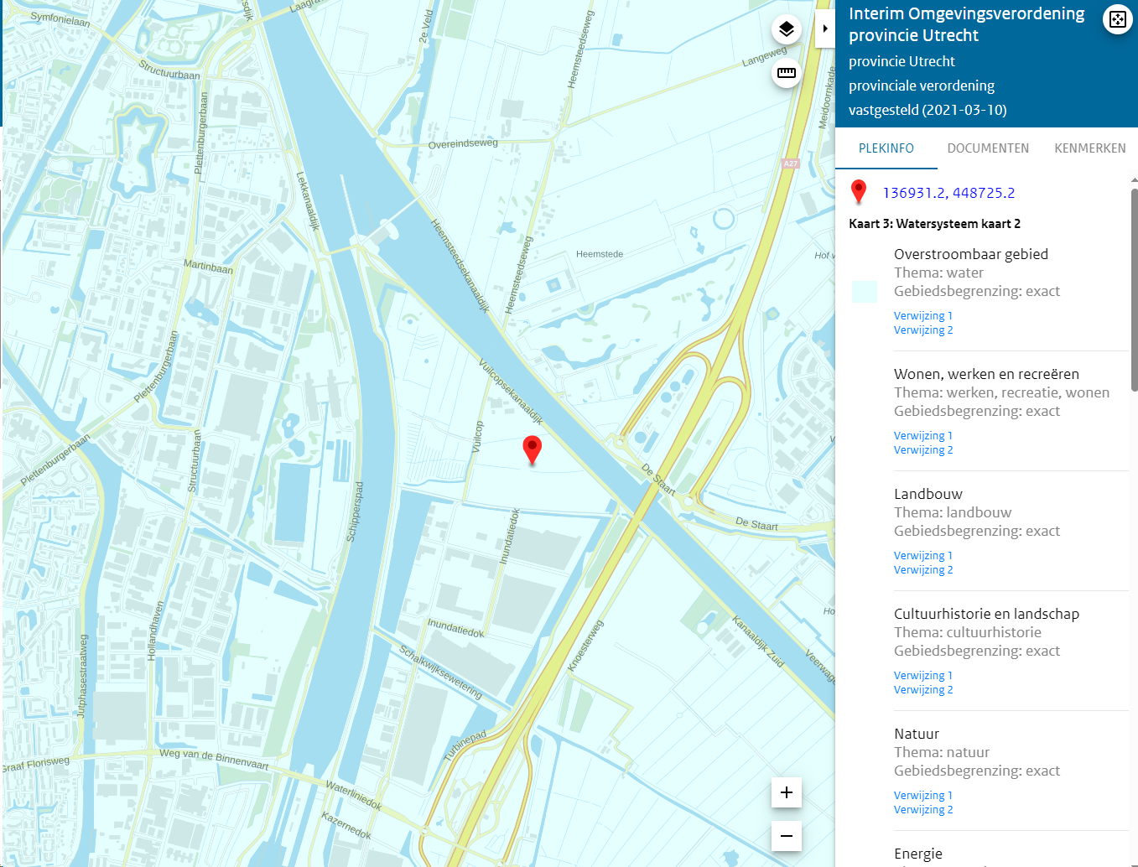Open Verwijzing 1 under Overstroombaar gebied

coord(922,316)
